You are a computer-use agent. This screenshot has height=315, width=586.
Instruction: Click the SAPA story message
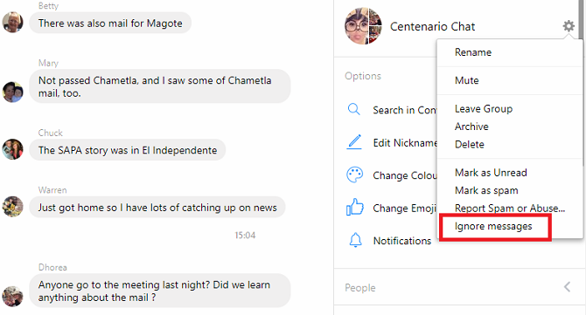[128, 150]
